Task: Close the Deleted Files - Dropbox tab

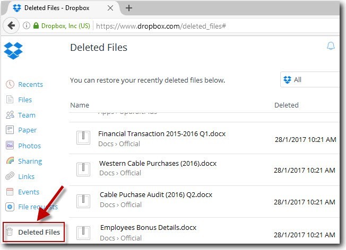Action: pos(110,8)
